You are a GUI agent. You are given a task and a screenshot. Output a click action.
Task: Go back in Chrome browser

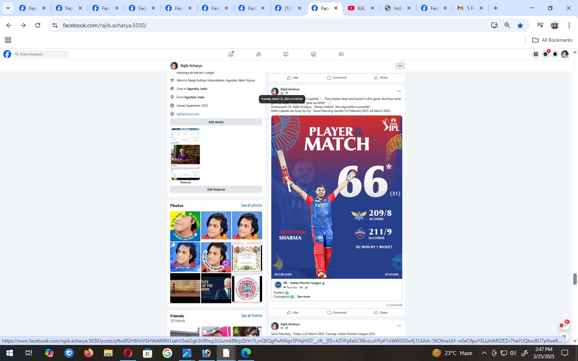tap(9, 25)
